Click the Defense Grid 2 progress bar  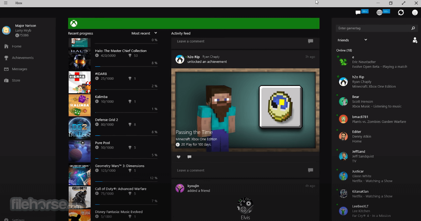[126, 136]
